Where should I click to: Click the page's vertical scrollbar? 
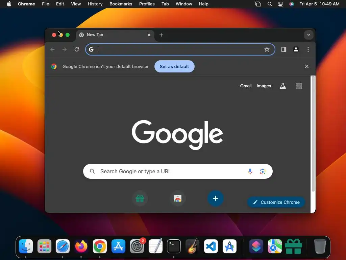click(x=313, y=134)
